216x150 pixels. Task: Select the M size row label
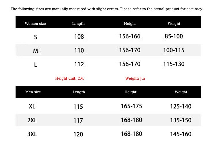tap(35, 51)
